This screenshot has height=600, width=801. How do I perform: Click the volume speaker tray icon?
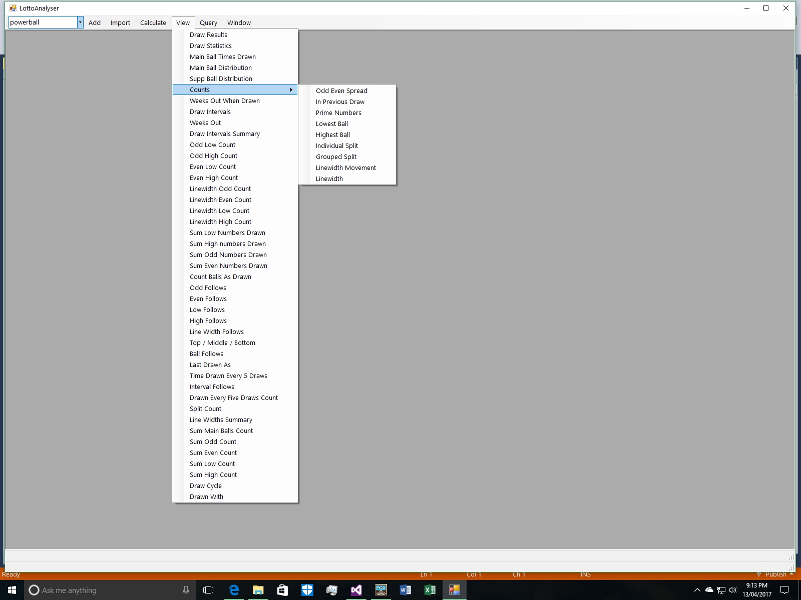click(x=733, y=590)
